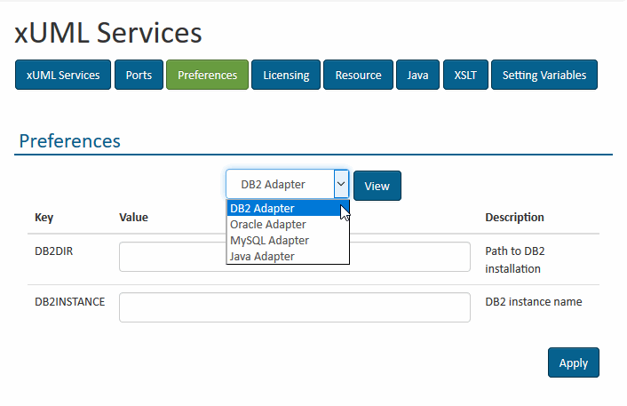Select MySQL Adapter in the dropdown list

269,241
